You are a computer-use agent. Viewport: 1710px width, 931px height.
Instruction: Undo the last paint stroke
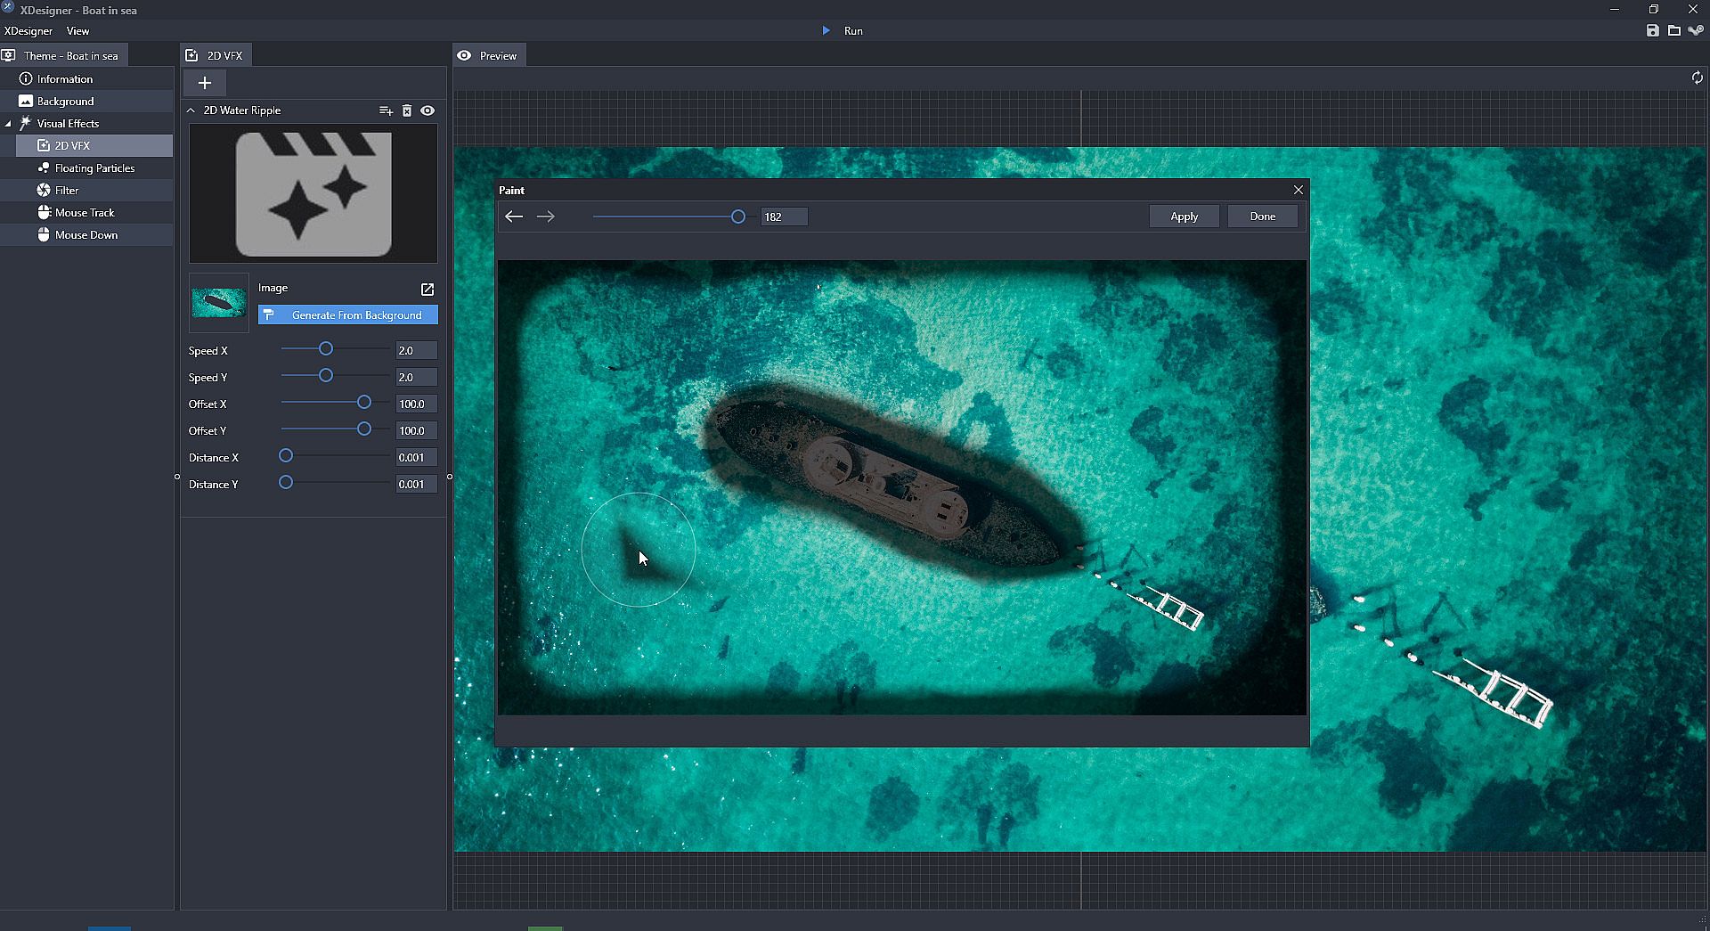(x=514, y=216)
